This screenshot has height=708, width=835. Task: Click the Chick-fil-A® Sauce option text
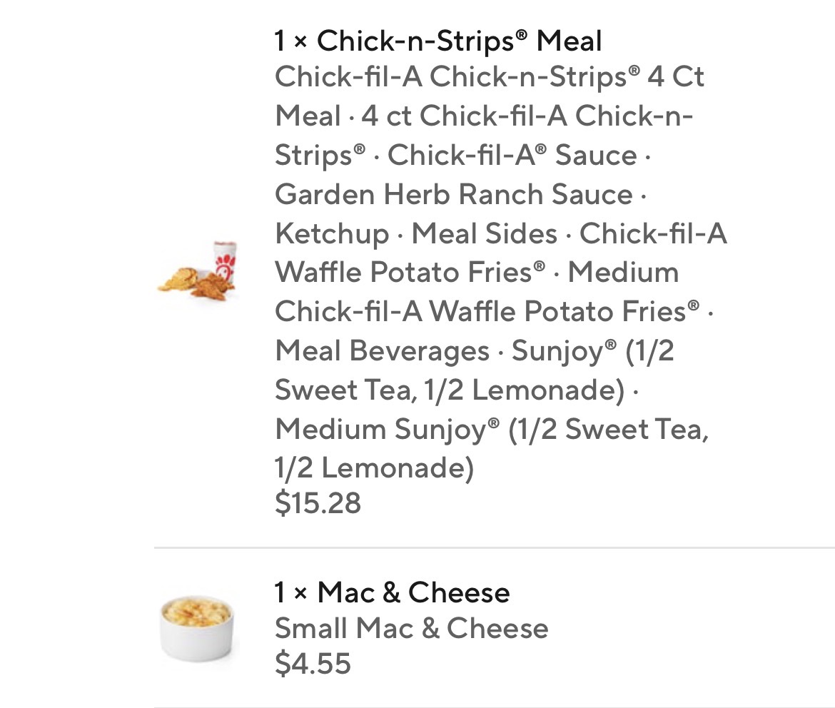click(512, 155)
